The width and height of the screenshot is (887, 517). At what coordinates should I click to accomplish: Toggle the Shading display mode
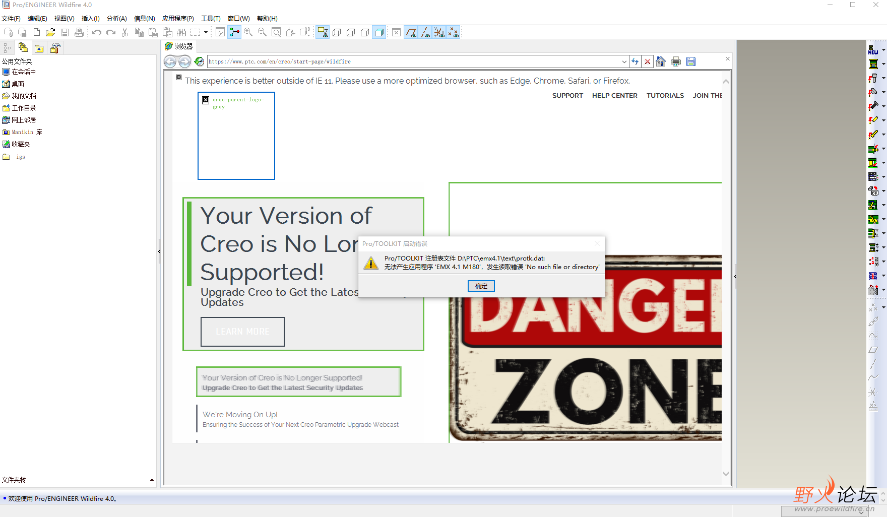point(379,32)
